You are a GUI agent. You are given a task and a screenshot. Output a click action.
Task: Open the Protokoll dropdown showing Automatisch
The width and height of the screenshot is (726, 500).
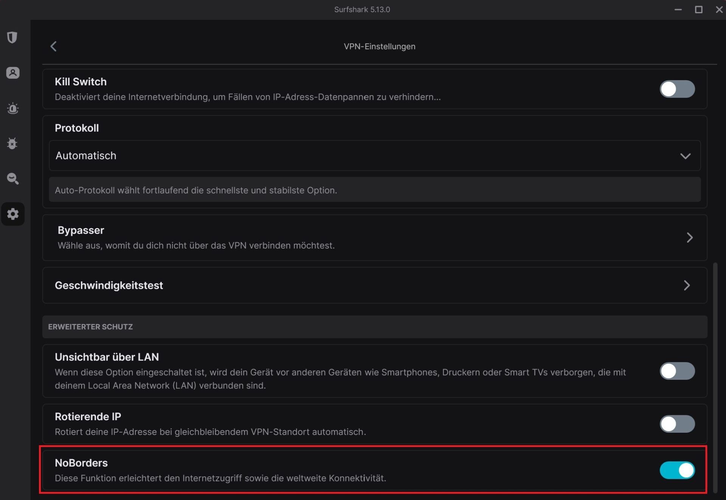click(x=374, y=156)
